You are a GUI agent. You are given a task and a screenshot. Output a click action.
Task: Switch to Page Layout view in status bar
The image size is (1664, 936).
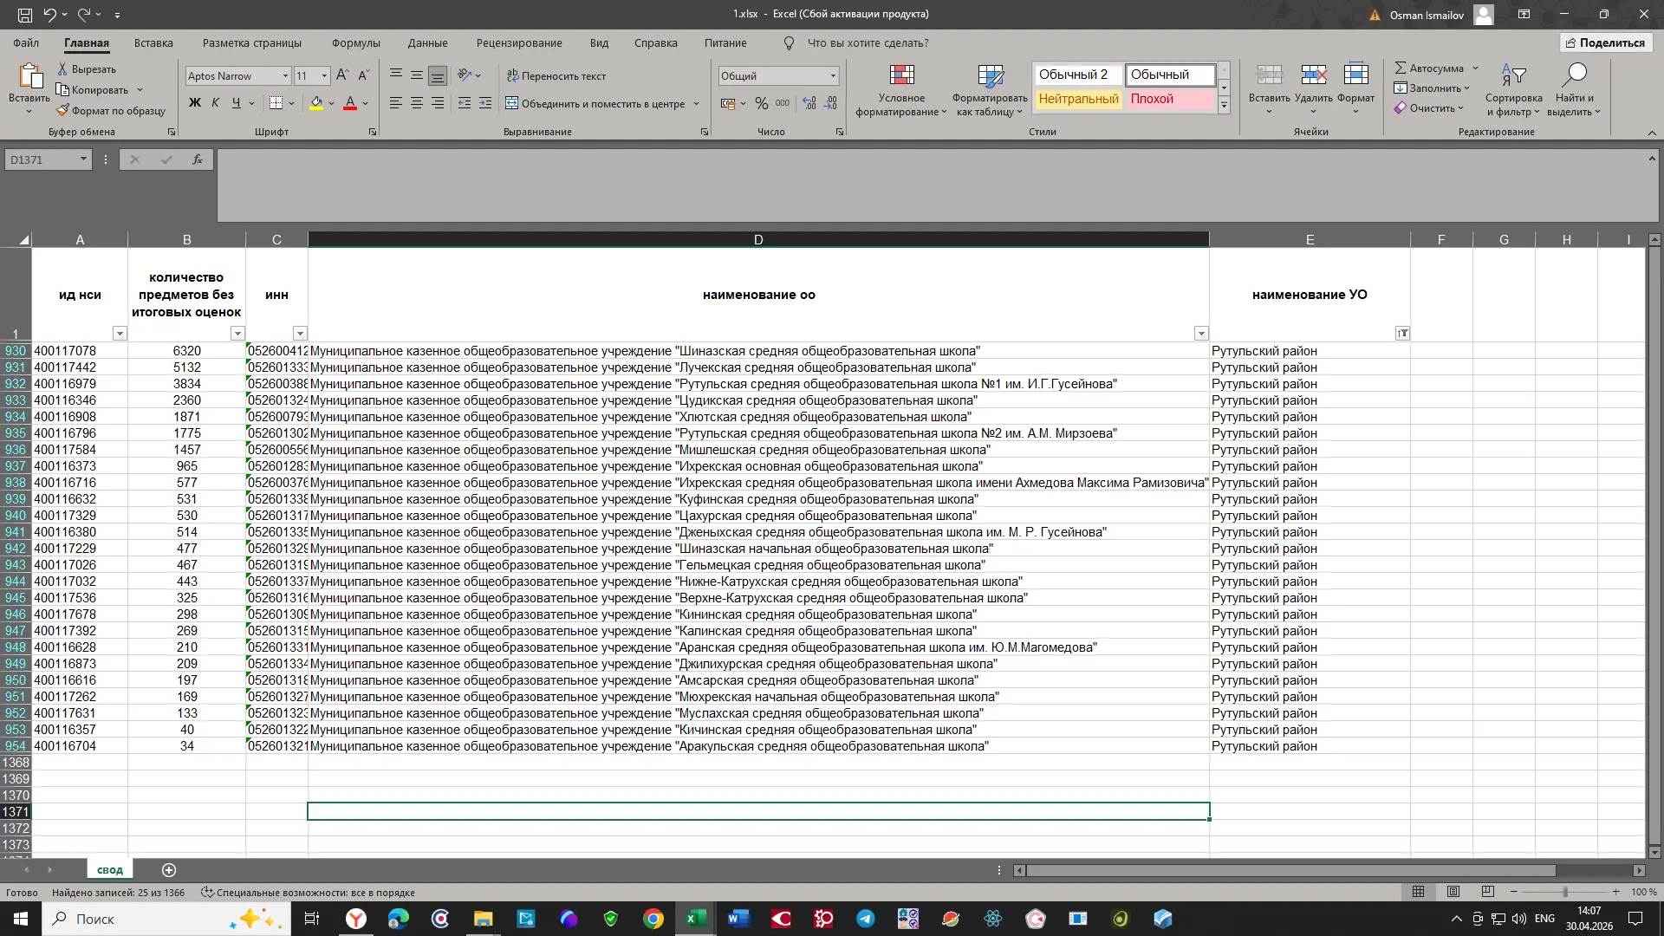coord(1453,892)
